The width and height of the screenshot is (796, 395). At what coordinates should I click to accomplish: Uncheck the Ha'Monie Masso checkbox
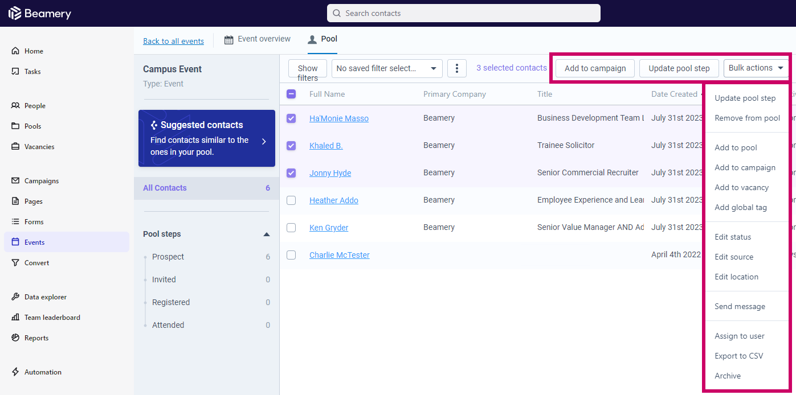coord(291,118)
